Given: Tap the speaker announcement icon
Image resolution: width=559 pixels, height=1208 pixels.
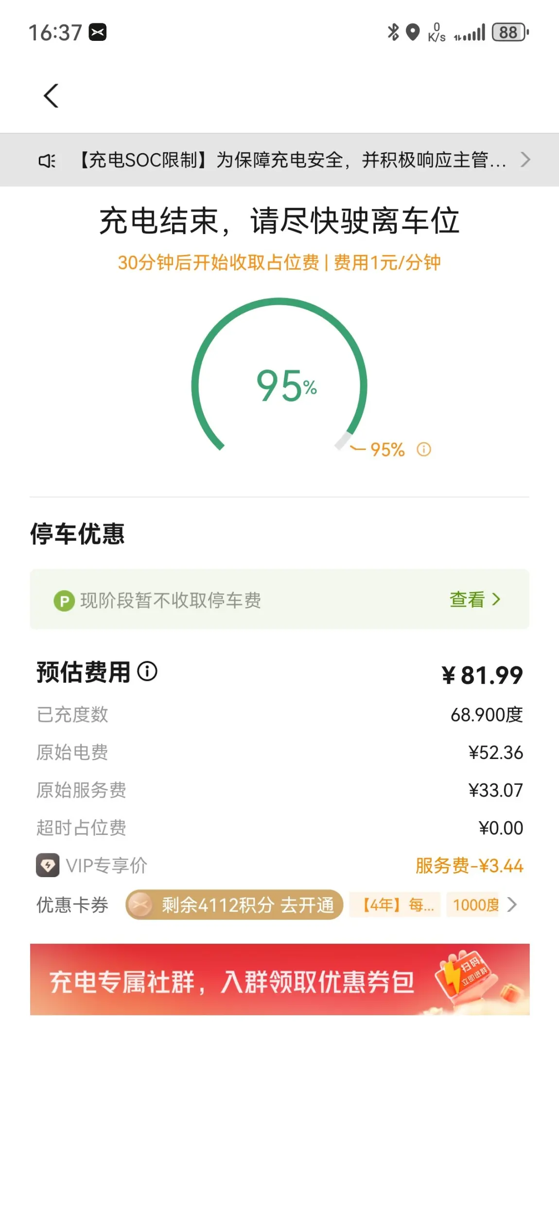Looking at the screenshot, I should 47,161.
